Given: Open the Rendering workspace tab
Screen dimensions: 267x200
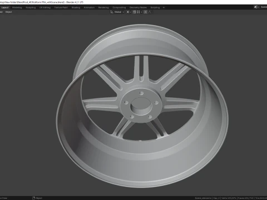Looking at the screenshot, I should click(x=103, y=8).
